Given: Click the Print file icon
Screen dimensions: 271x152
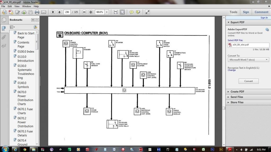Looking at the screenshot, I should coord(37,12).
